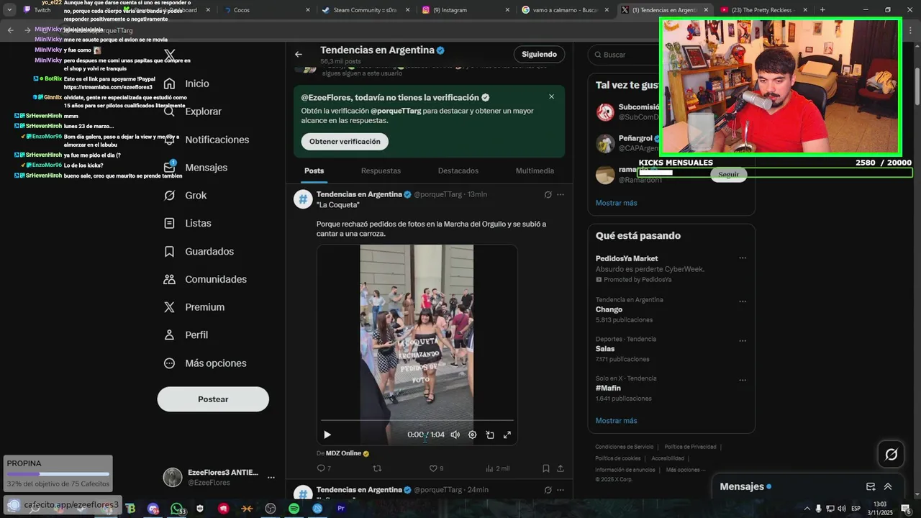Open Guardados bookmarks in sidebar
Image resolution: width=921 pixels, height=518 pixels.
click(x=199, y=252)
